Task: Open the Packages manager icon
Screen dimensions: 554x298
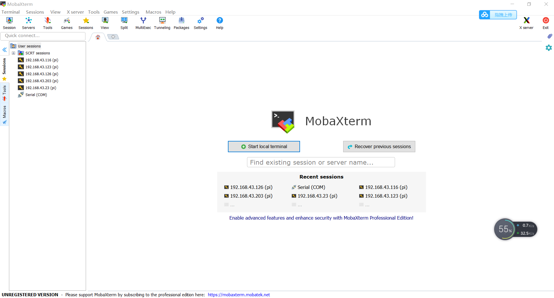Action: 181,23
